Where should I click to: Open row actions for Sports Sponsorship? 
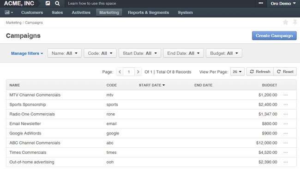pos(286,105)
